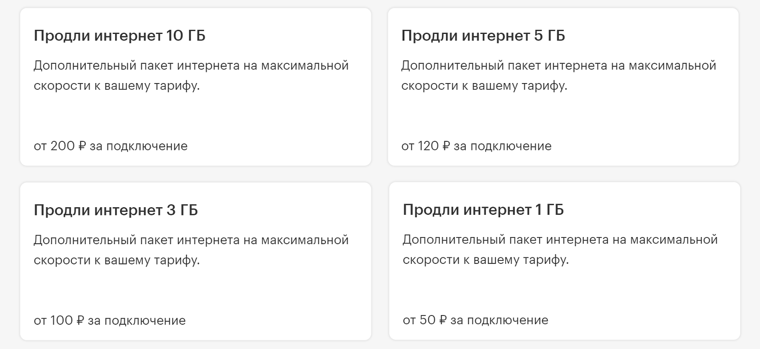Select the "от 200 ₽ за подключение" price

click(110, 146)
